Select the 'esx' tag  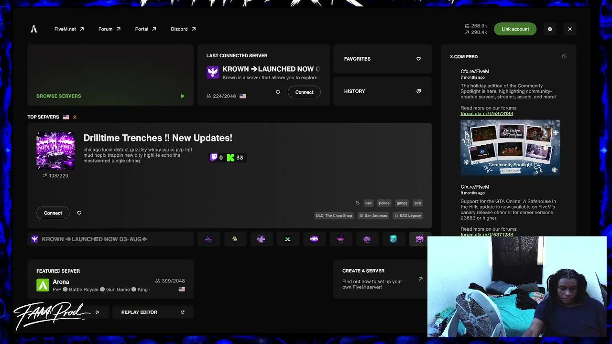point(369,203)
